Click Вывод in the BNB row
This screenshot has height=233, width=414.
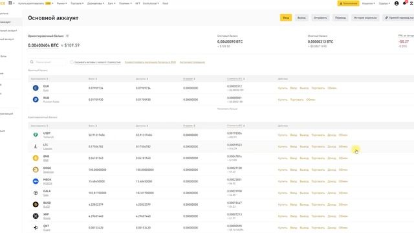coord(304,158)
